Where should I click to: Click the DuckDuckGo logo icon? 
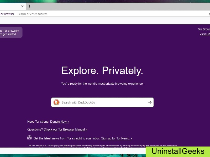click(56, 102)
